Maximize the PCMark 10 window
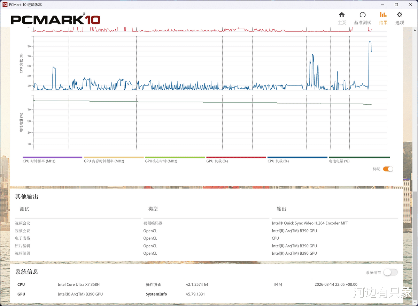Screen dimensions: 418x306 [x=396, y=5]
